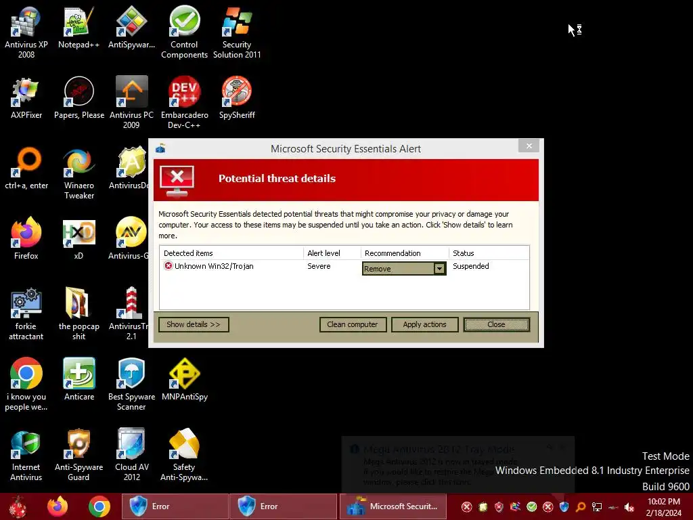Screen dimensions: 693x520
Task: Click the muted volume tray icon
Action: 629,507
